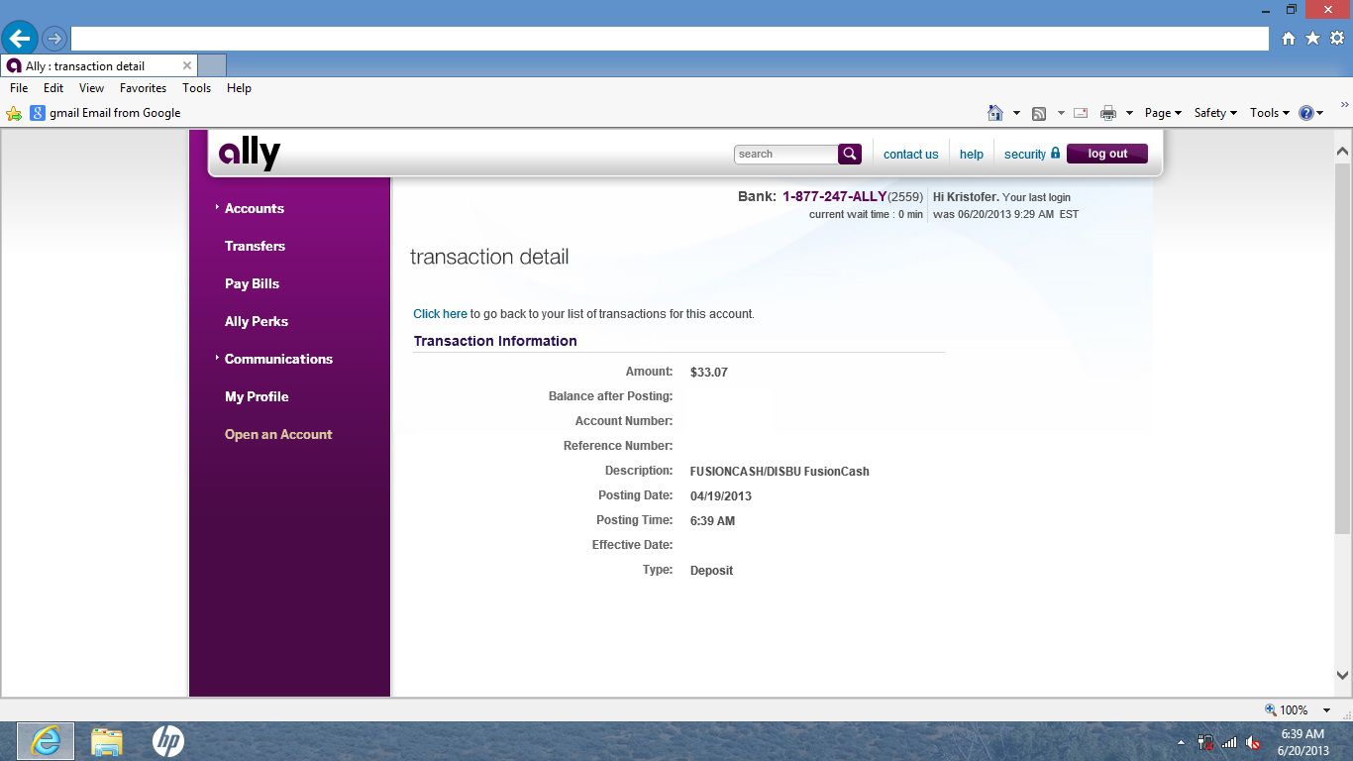1353x761 pixels.
Task: Open favorites with the star icon
Action: click(1312, 39)
